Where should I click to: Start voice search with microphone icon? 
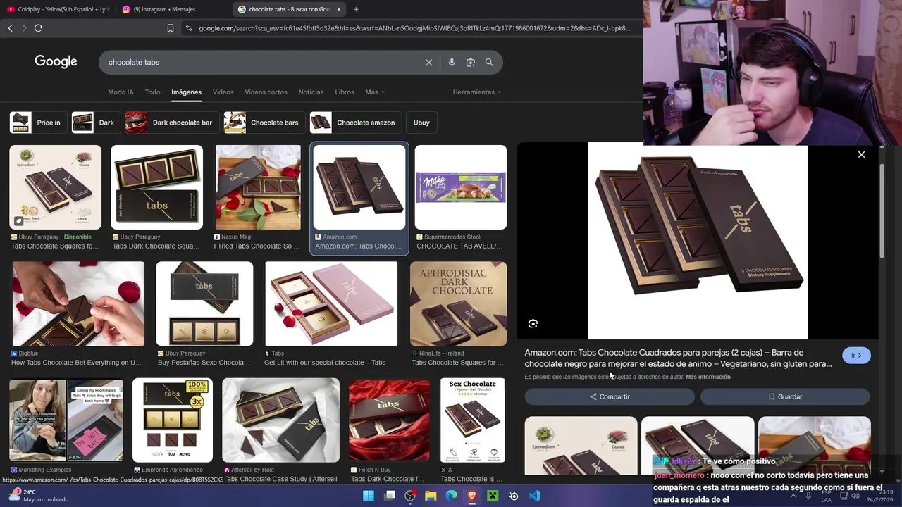click(452, 62)
